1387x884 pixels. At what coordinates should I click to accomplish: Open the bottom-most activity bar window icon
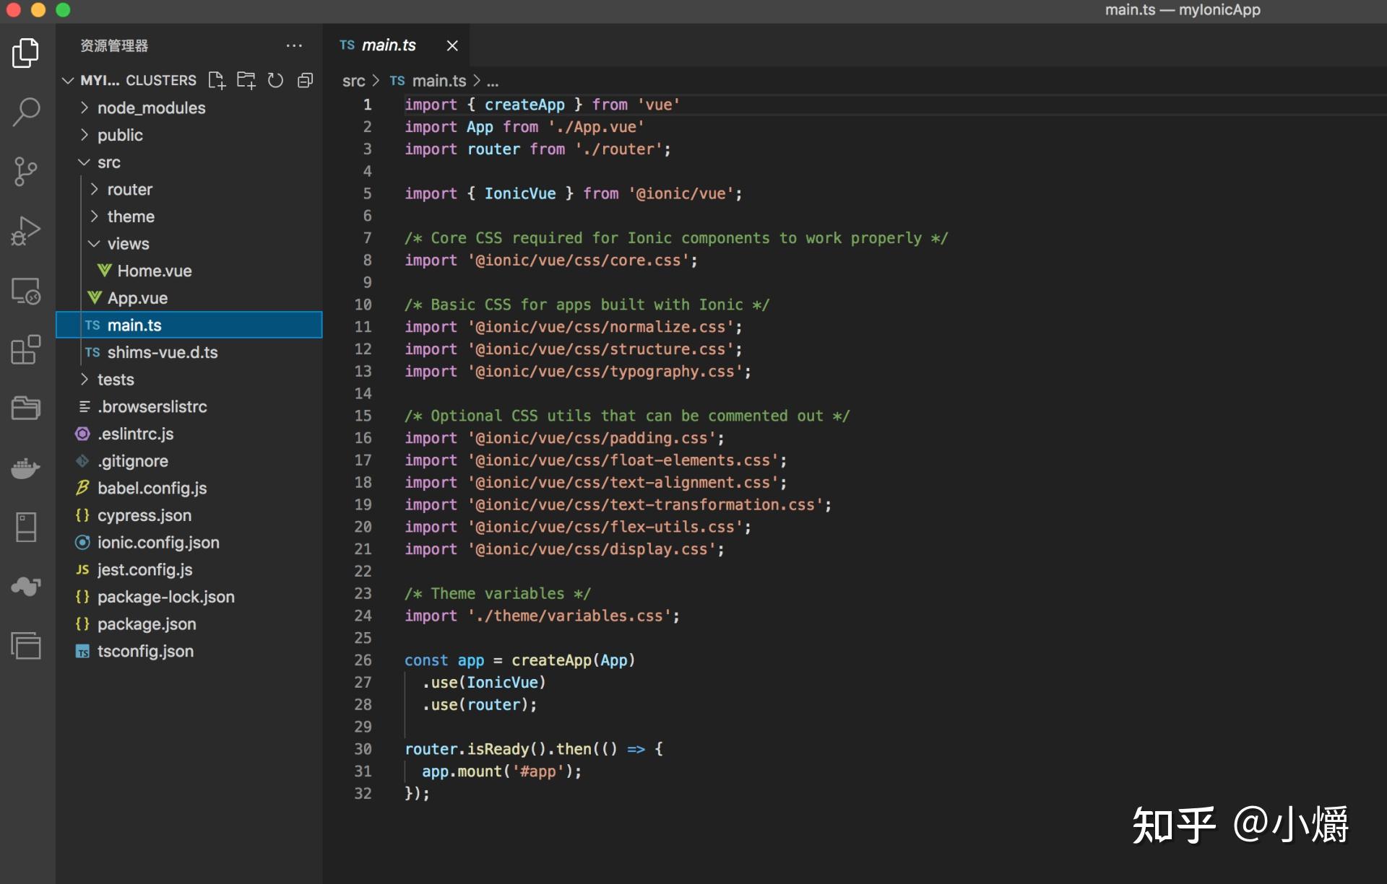point(26,645)
